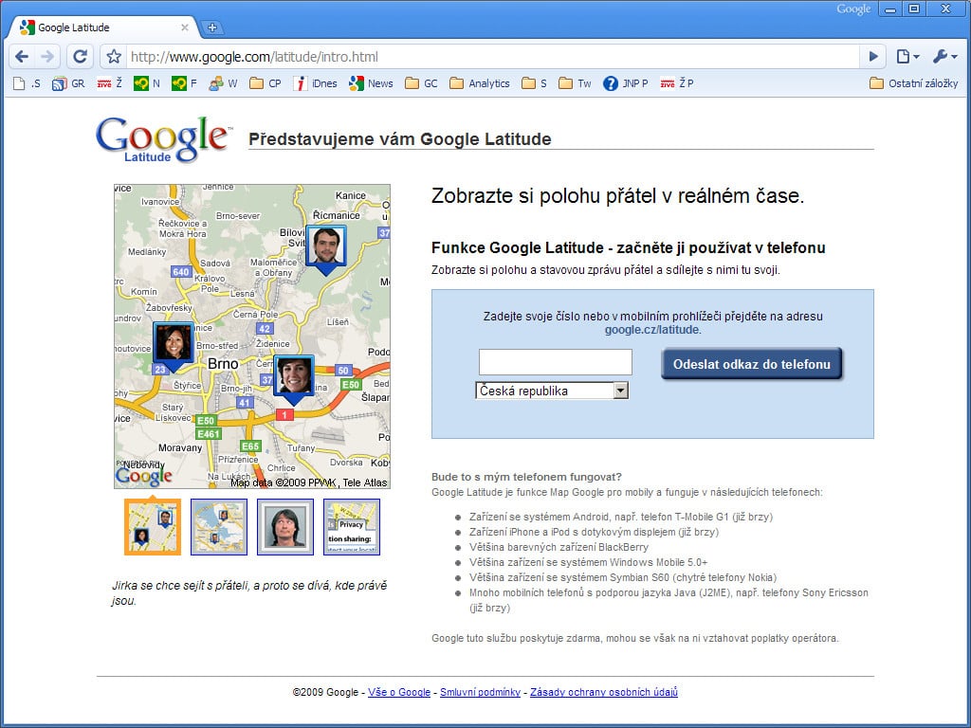Reload the Google Latitude page

click(x=80, y=56)
